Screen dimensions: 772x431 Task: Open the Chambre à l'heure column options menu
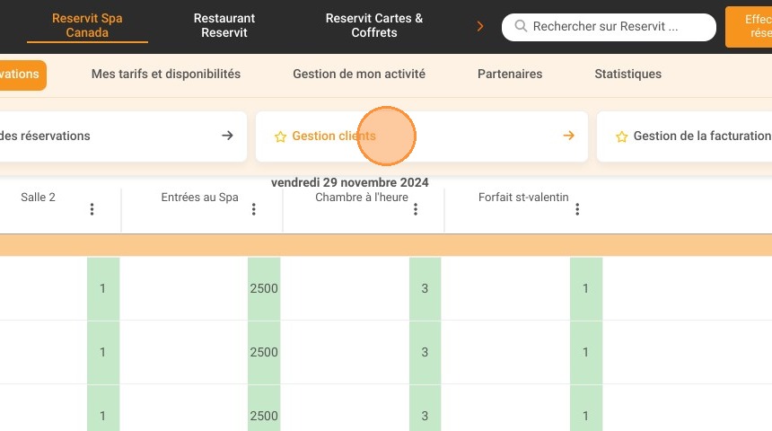click(x=416, y=209)
